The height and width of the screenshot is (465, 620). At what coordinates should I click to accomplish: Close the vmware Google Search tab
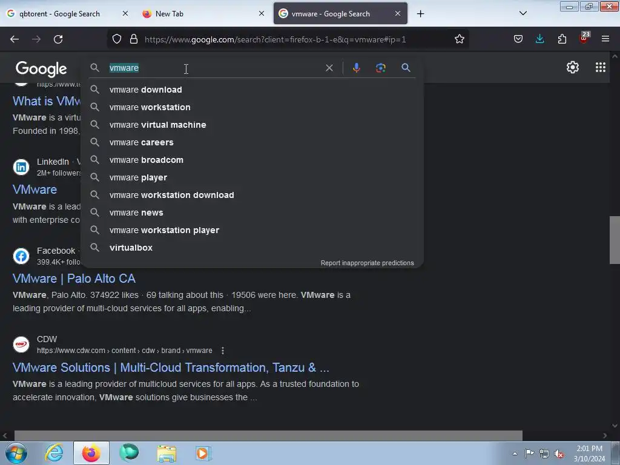tap(398, 13)
